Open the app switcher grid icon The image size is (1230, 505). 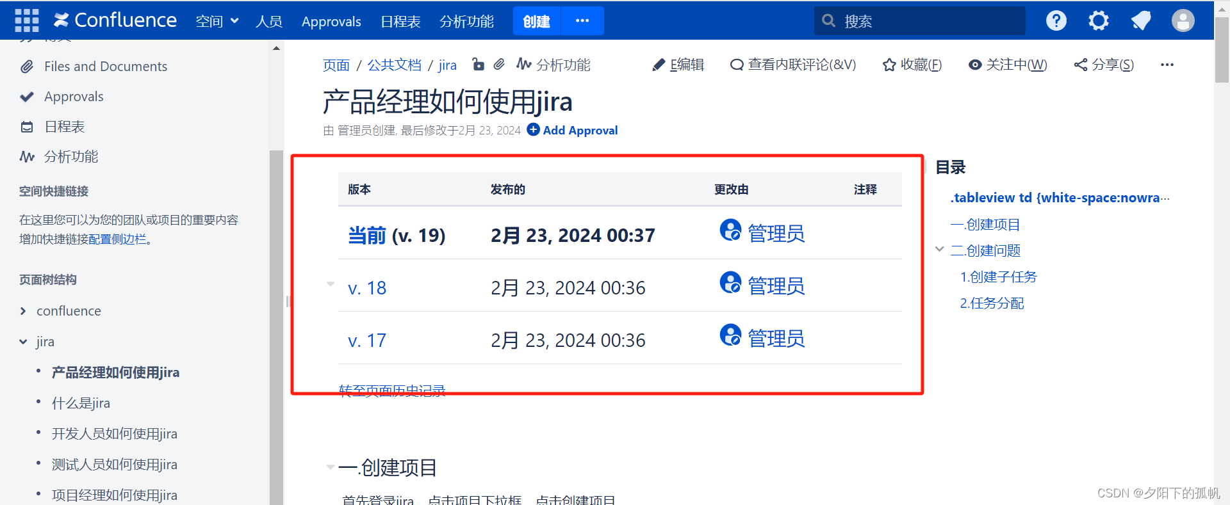tap(27, 20)
